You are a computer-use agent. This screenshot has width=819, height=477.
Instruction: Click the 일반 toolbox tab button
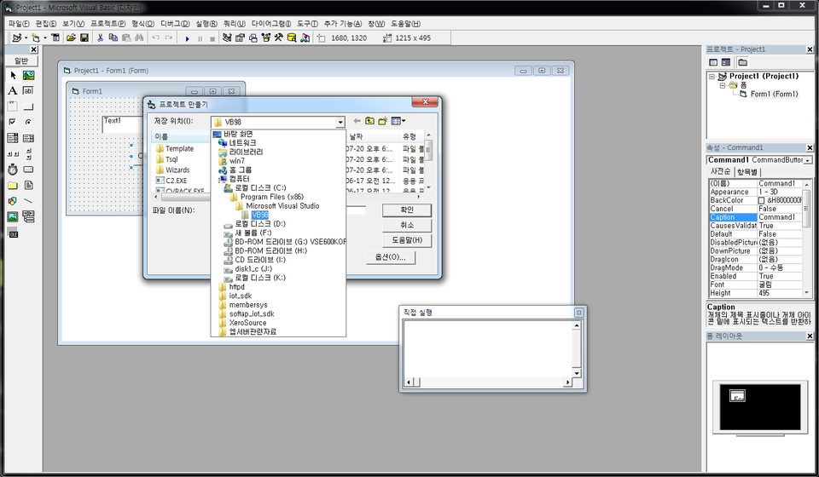tap(20, 60)
